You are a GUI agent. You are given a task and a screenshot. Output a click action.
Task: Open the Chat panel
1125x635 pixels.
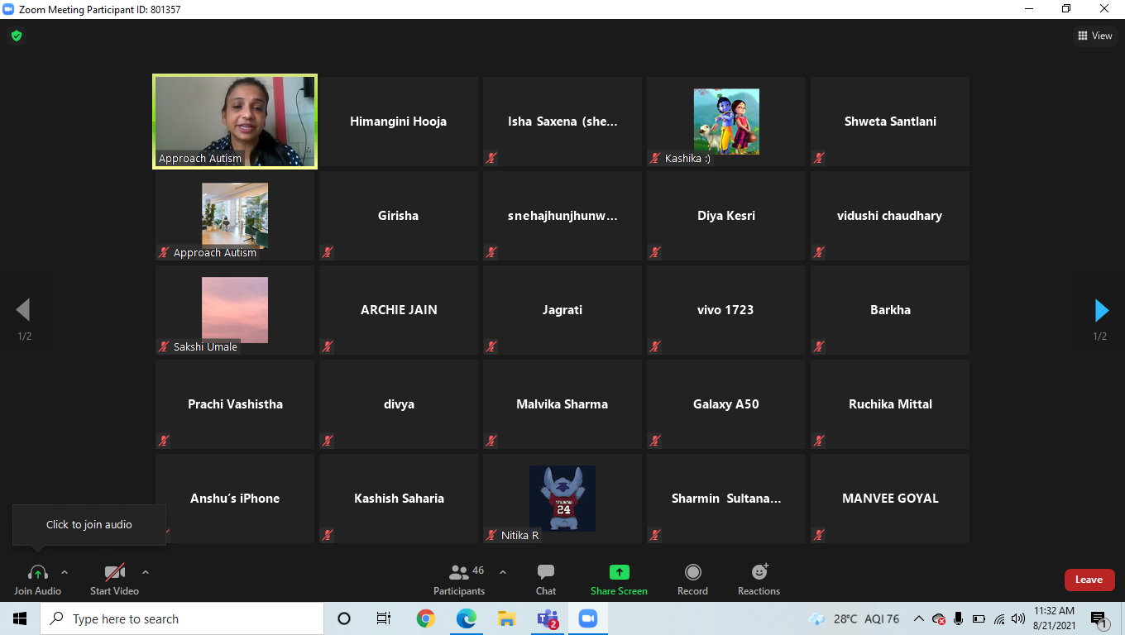coord(545,579)
